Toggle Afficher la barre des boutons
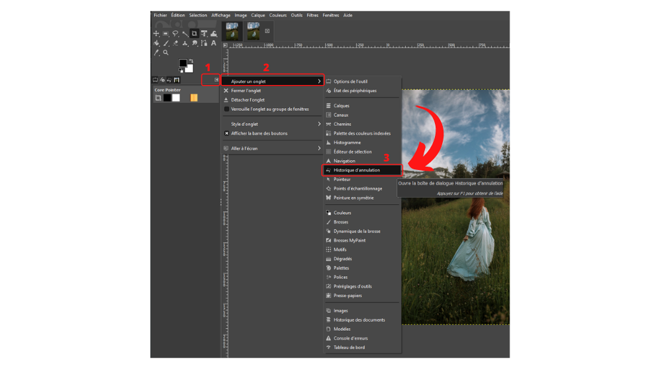Viewport: 660px width, 369px height. coord(271,133)
